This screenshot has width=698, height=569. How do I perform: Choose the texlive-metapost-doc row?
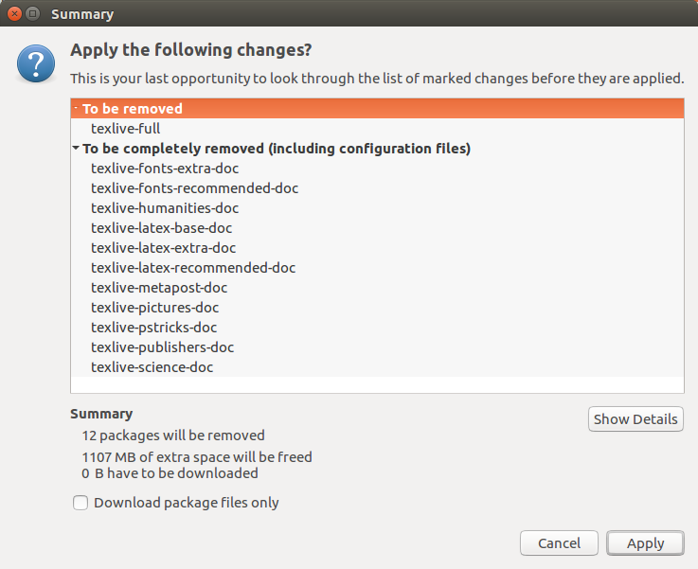pos(159,288)
